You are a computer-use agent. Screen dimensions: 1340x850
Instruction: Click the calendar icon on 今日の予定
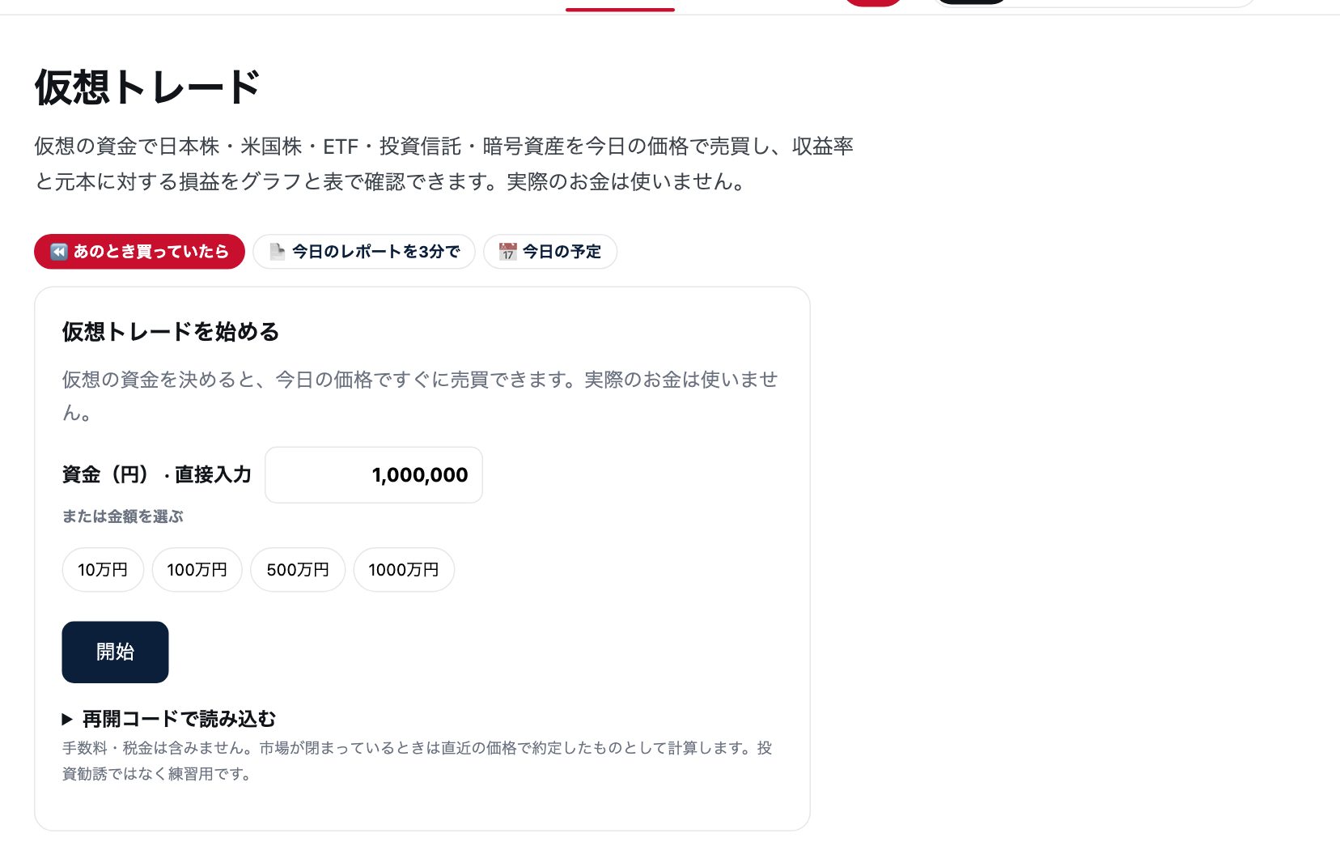pyautogui.click(x=507, y=252)
